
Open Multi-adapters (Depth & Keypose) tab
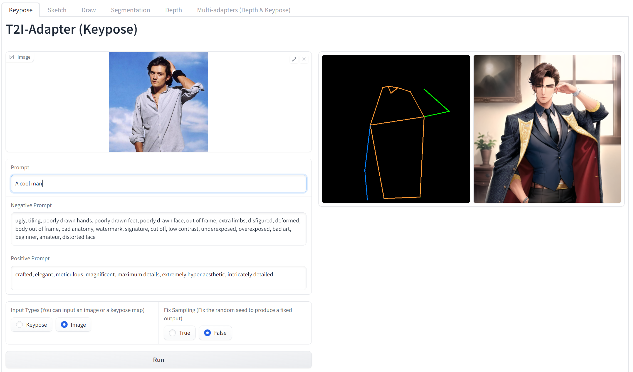[243, 10]
